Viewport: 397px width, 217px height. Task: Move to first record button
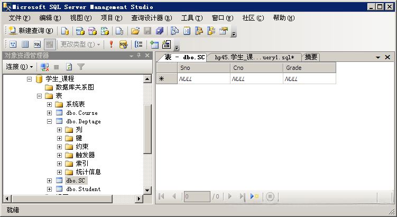[161, 196]
